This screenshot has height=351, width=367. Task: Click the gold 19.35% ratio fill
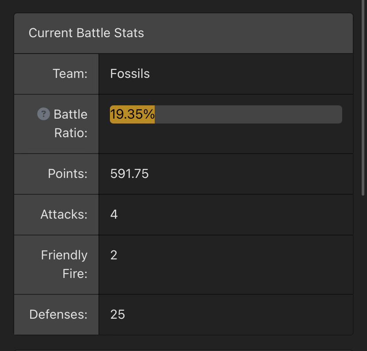(x=132, y=115)
